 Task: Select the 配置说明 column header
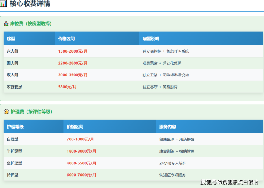(x=151, y=39)
